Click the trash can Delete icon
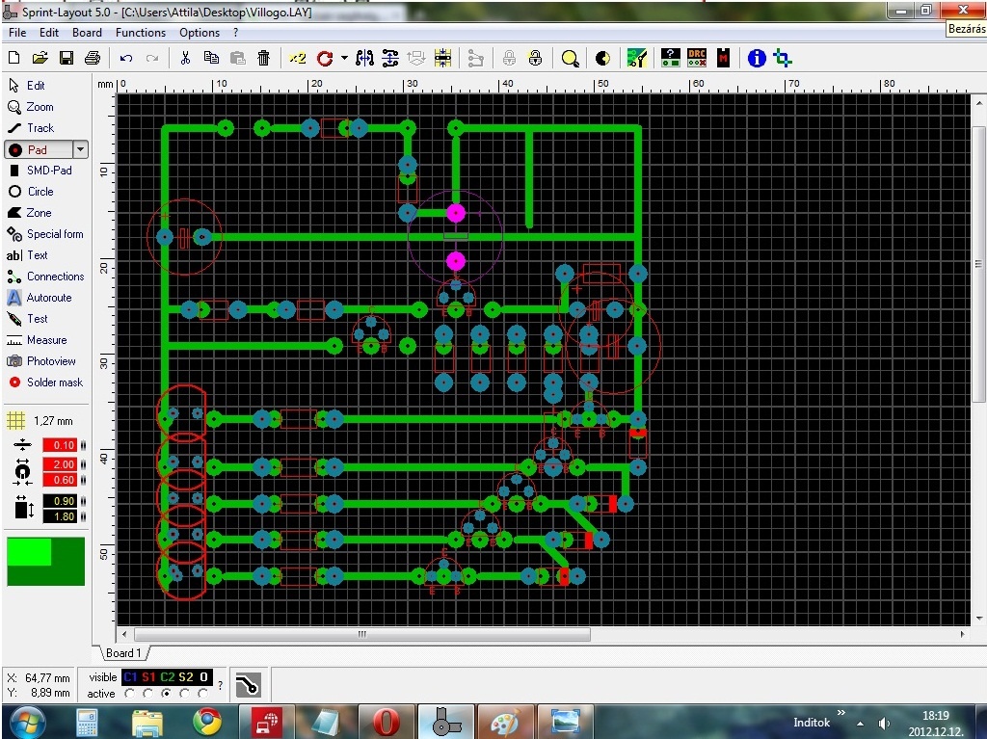Viewport: 987px width, 739px height. click(263, 59)
